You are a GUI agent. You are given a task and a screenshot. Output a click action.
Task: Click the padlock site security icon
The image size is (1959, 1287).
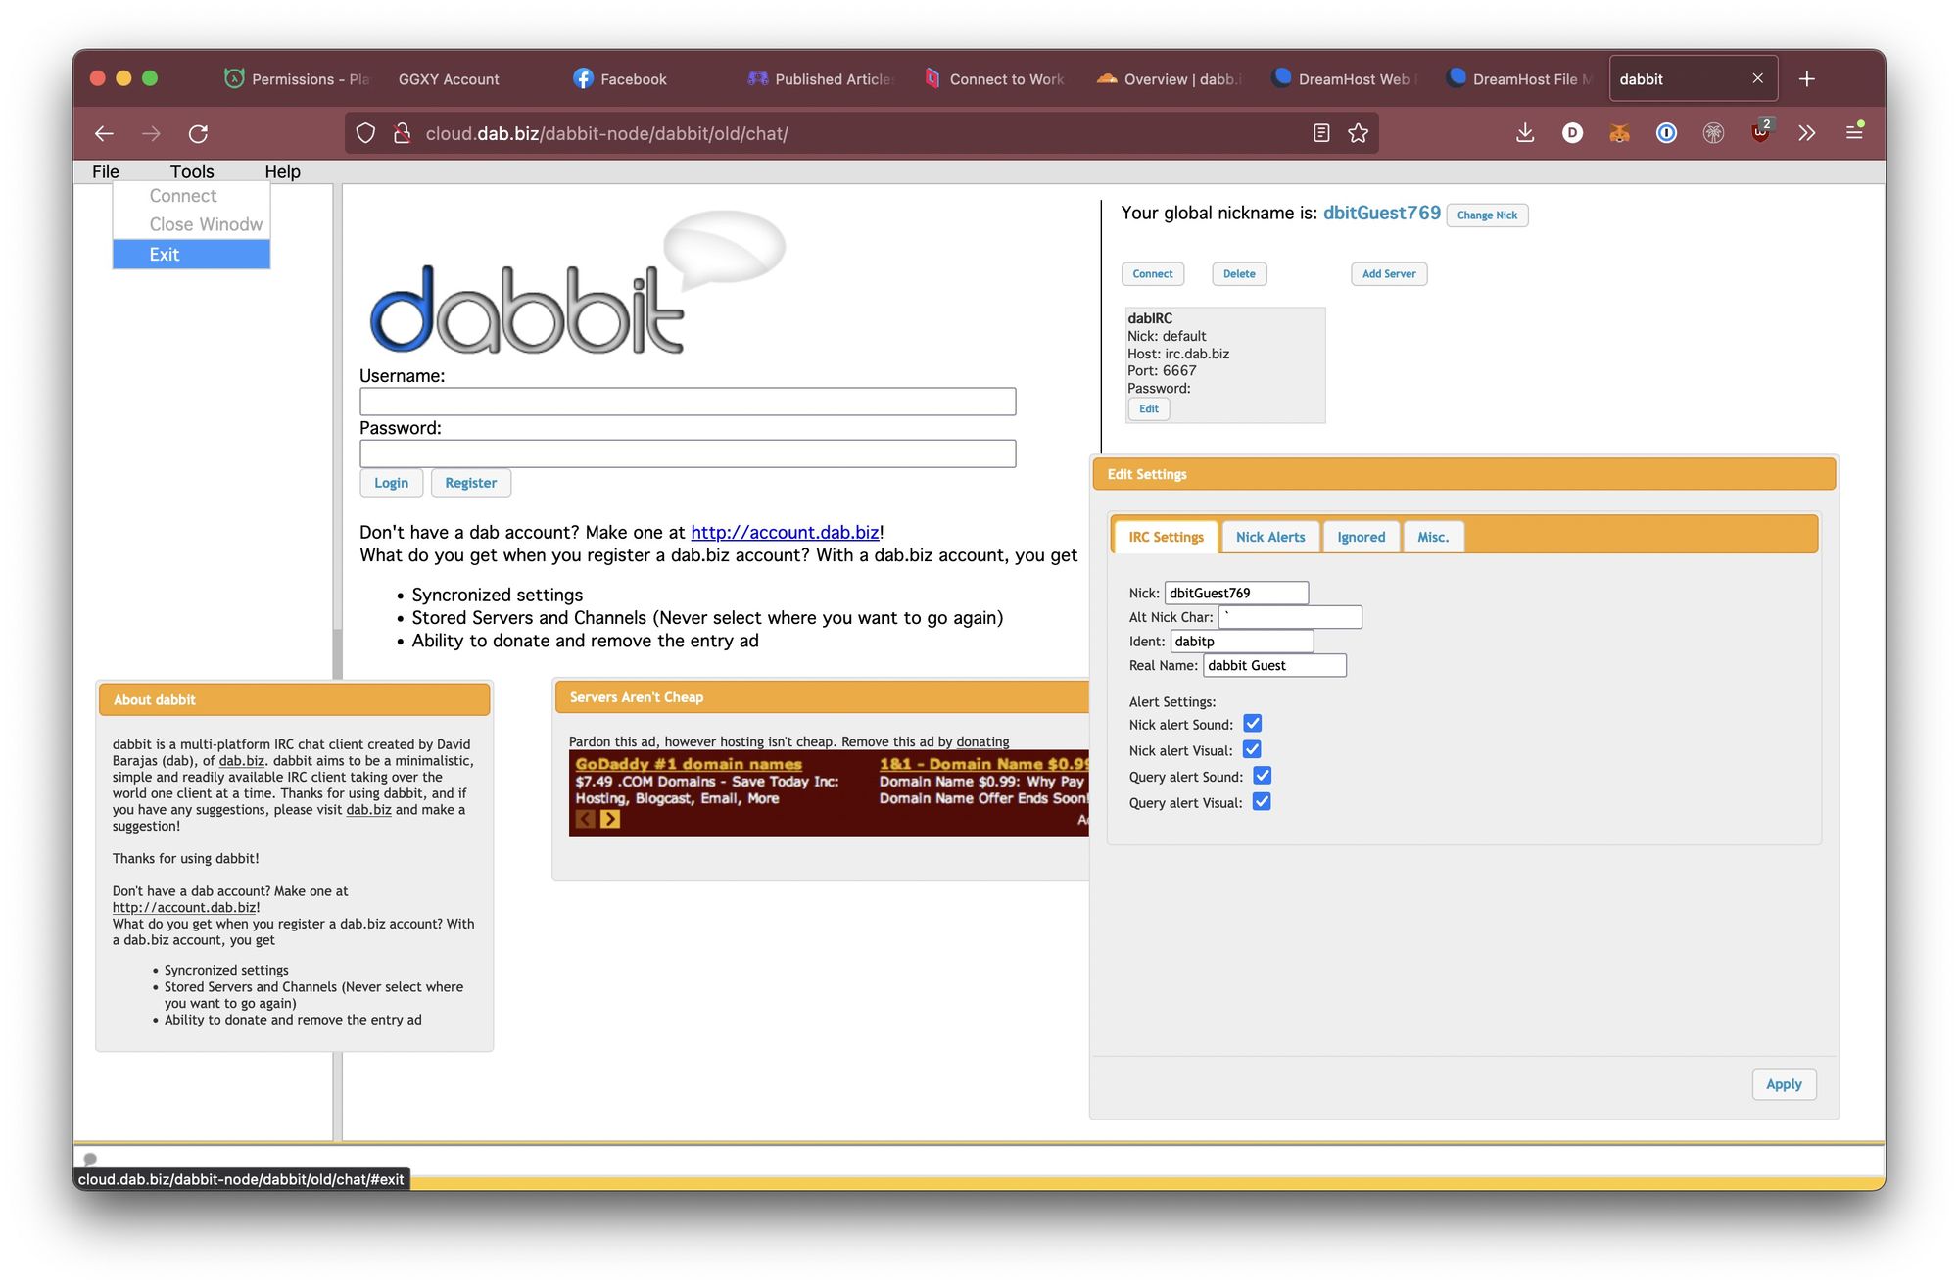[402, 133]
